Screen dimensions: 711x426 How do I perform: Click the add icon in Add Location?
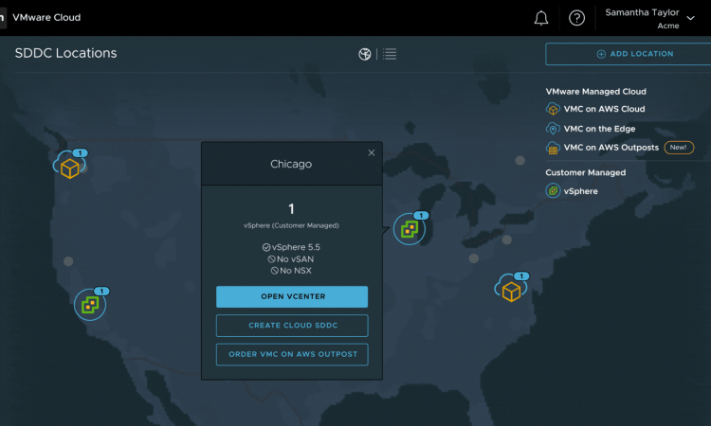(601, 54)
